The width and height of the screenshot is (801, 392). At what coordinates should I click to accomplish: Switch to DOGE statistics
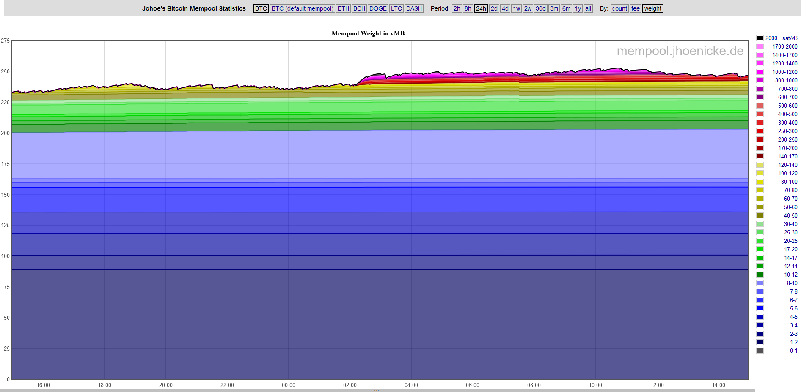378,8
